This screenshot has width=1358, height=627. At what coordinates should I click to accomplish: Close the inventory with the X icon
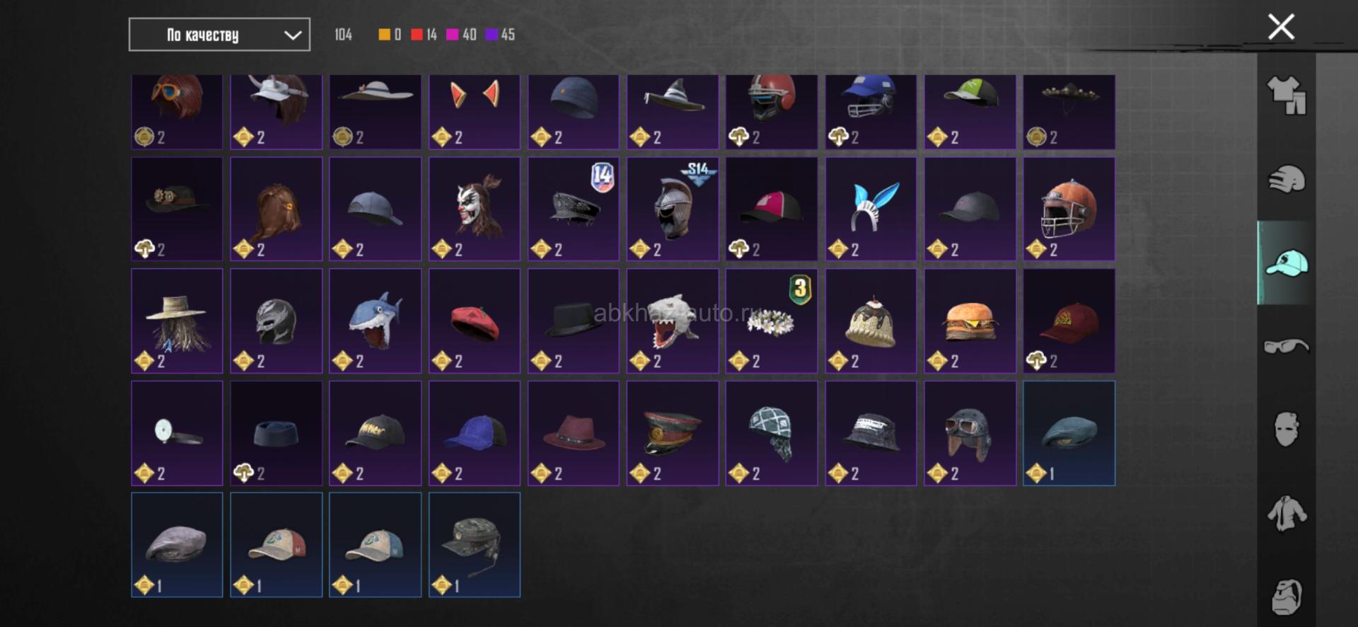coord(1281,27)
